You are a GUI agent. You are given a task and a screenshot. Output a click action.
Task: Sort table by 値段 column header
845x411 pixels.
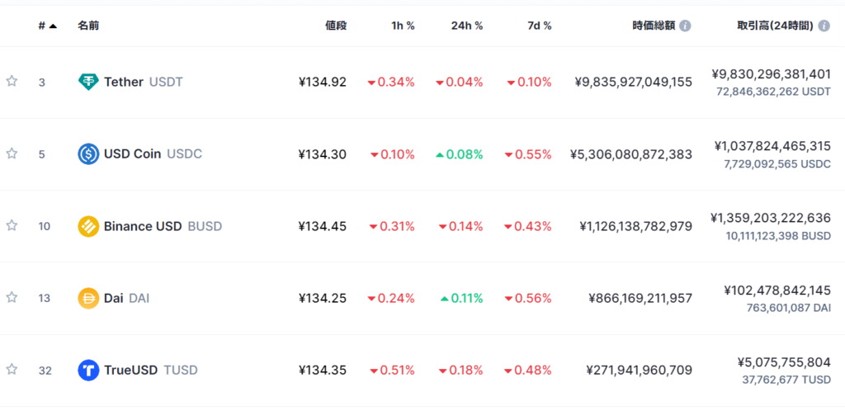point(336,26)
